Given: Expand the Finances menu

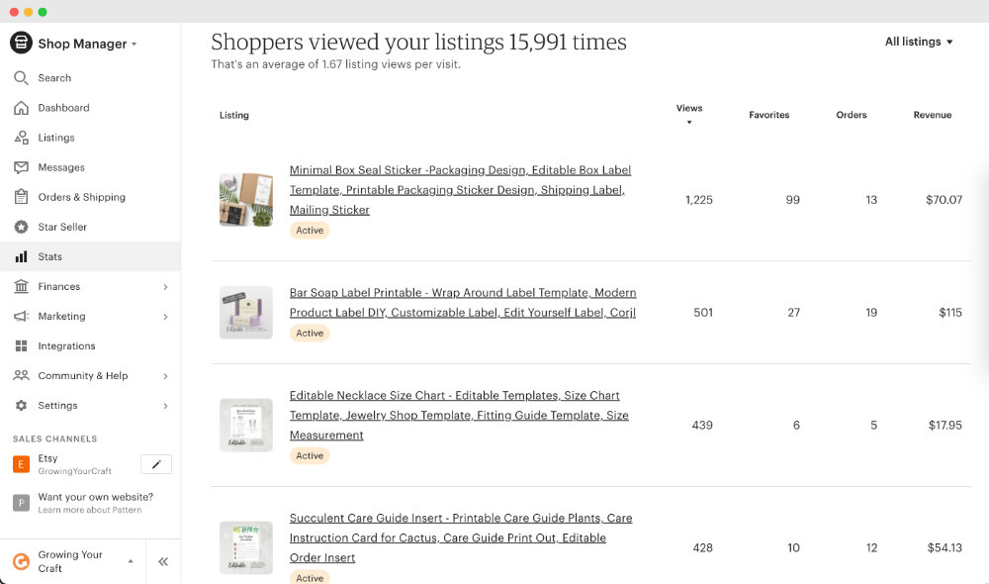Looking at the screenshot, I should click(x=58, y=286).
